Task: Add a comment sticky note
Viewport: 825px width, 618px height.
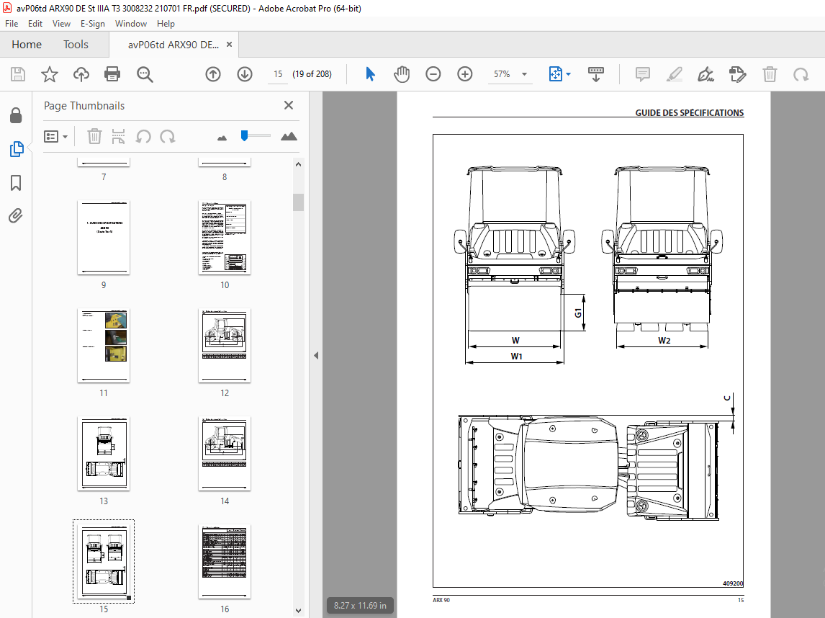Action: pos(642,74)
